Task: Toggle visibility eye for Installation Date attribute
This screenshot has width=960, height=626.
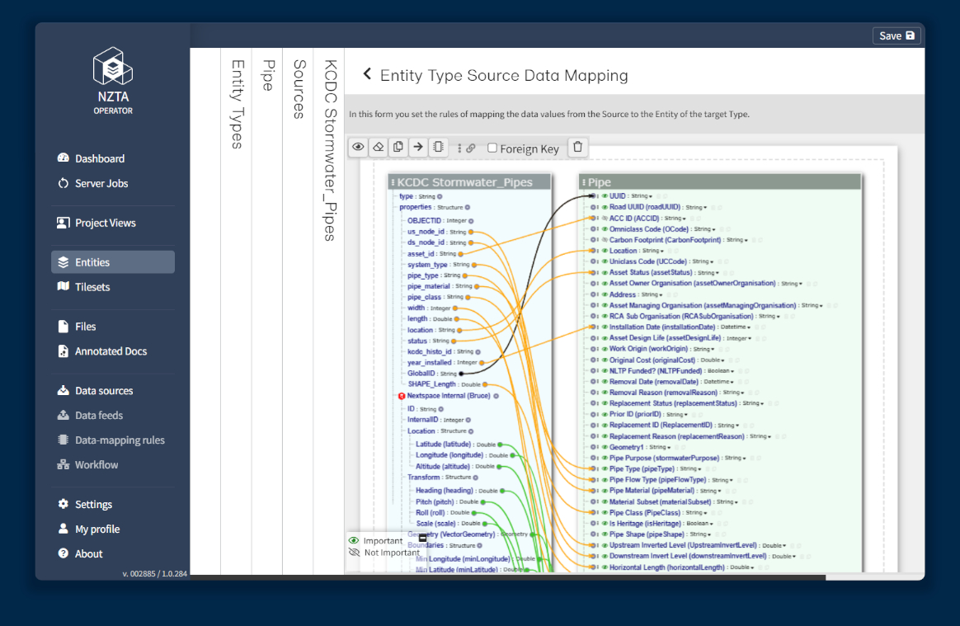Action: 605,327
